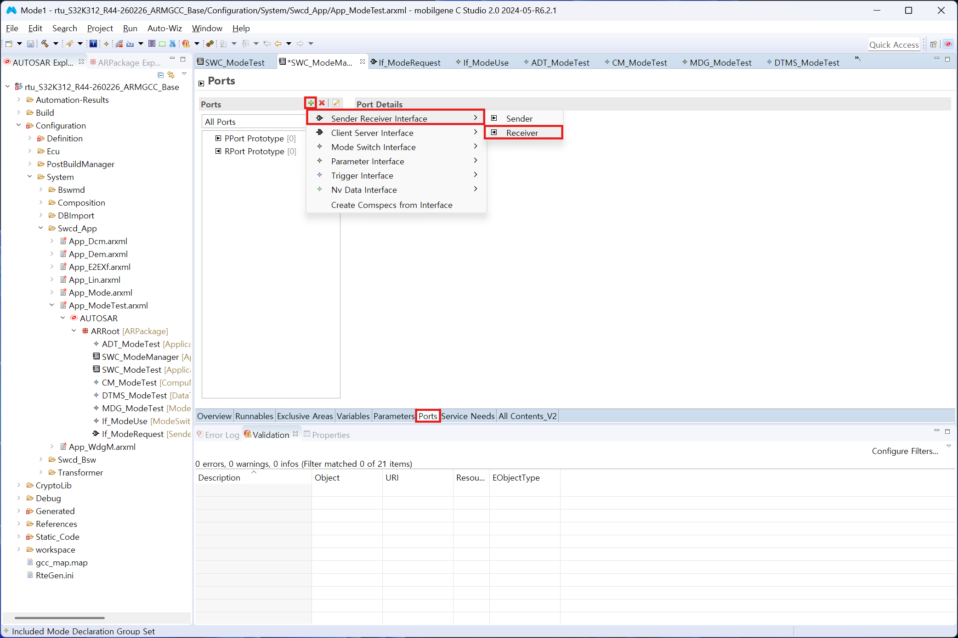The width and height of the screenshot is (958, 638).
Task: Click the blue T toolbar icon
Action: 93,44
